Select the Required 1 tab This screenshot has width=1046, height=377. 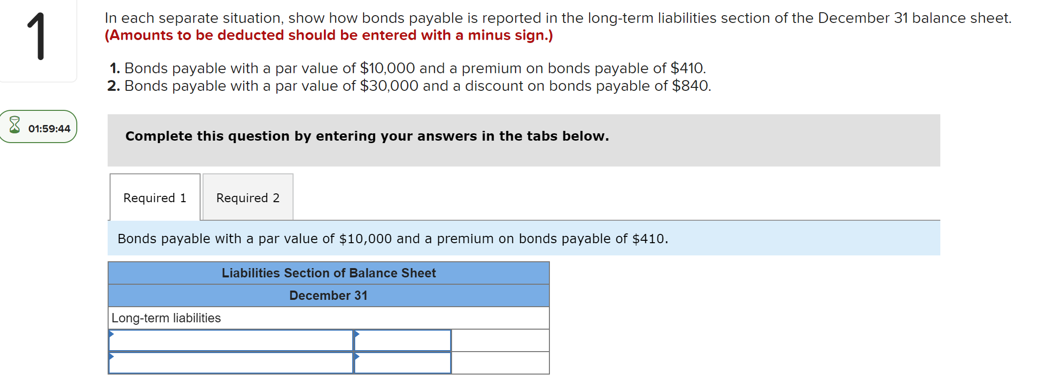tap(155, 197)
